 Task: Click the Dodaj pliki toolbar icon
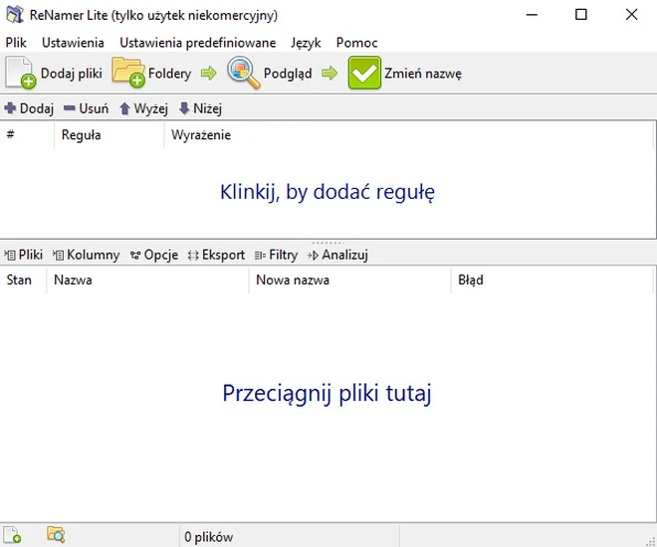22,73
